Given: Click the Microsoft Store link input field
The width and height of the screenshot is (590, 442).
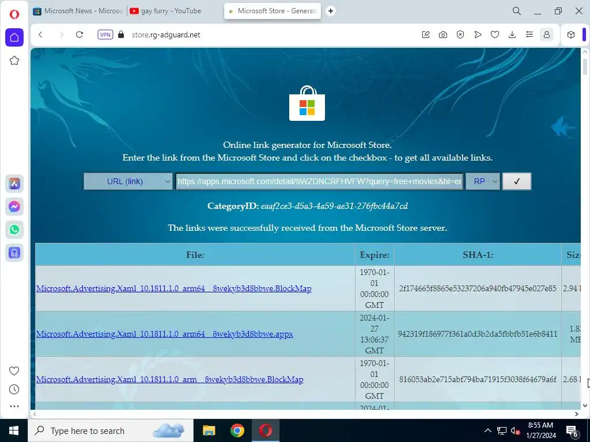Looking at the screenshot, I should click(319, 181).
